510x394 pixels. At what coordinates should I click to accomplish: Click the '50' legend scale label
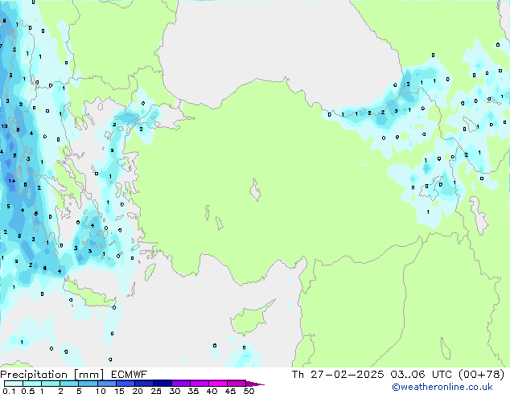click(249, 391)
